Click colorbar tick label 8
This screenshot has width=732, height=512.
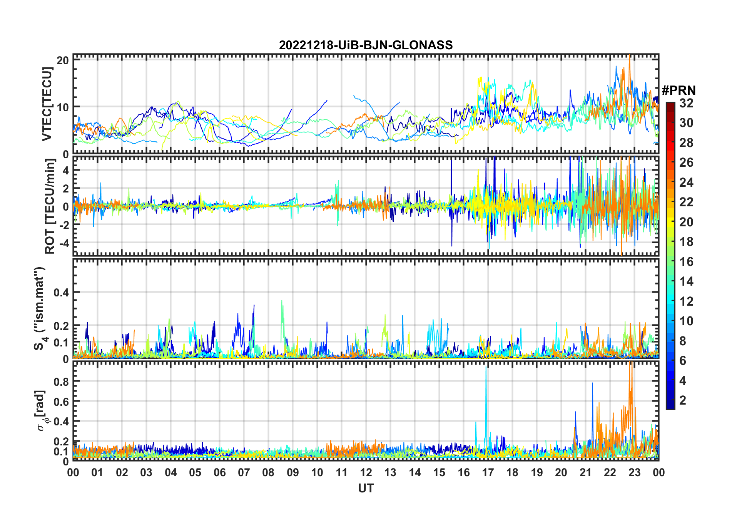683,341
